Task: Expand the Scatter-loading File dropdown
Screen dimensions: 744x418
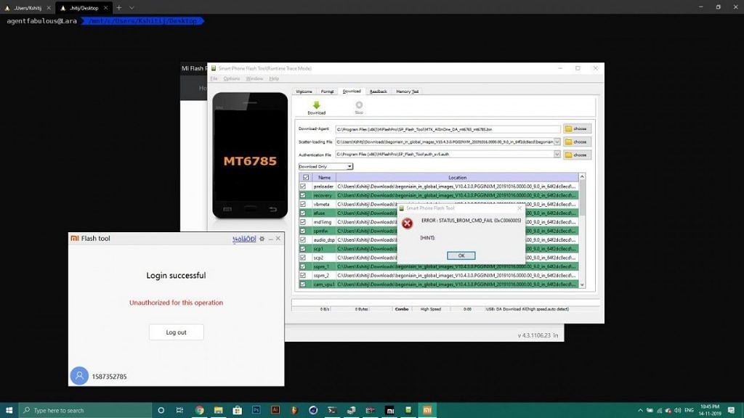Action: click(x=557, y=142)
